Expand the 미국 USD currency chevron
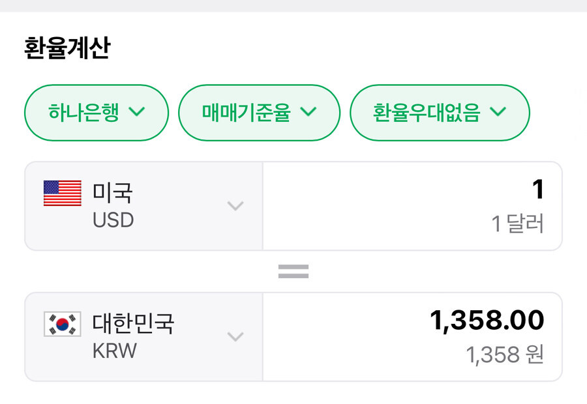587x404 pixels. [235, 206]
